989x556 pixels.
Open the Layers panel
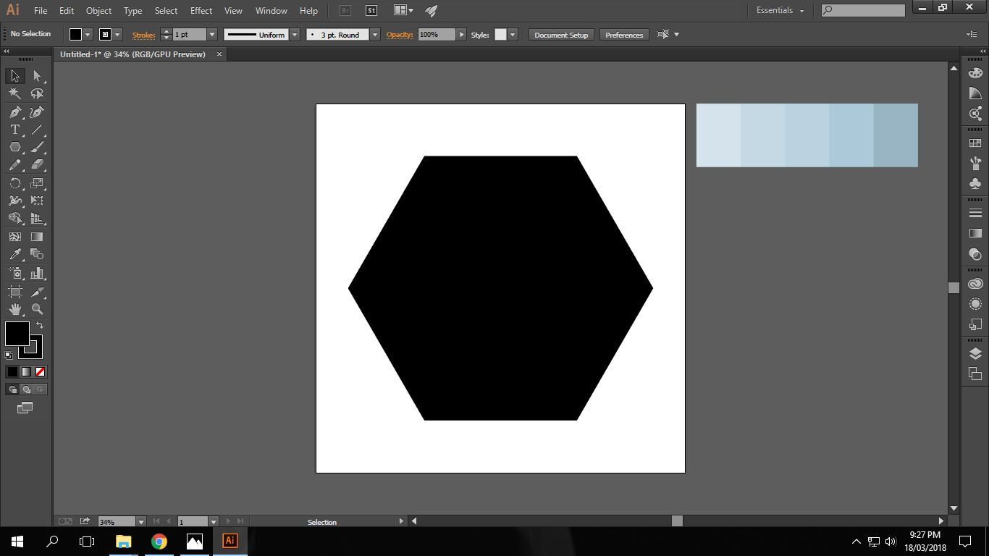tap(975, 353)
